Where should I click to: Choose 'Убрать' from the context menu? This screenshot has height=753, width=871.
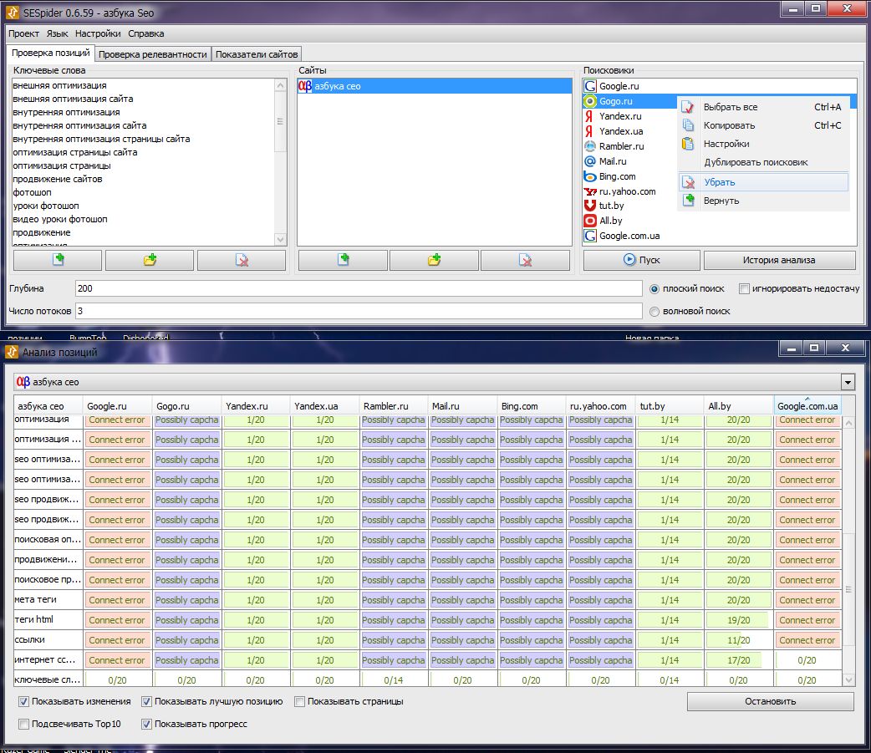pos(719,182)
